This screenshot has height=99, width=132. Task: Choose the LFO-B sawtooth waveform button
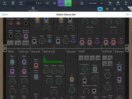tap(110, 64)
